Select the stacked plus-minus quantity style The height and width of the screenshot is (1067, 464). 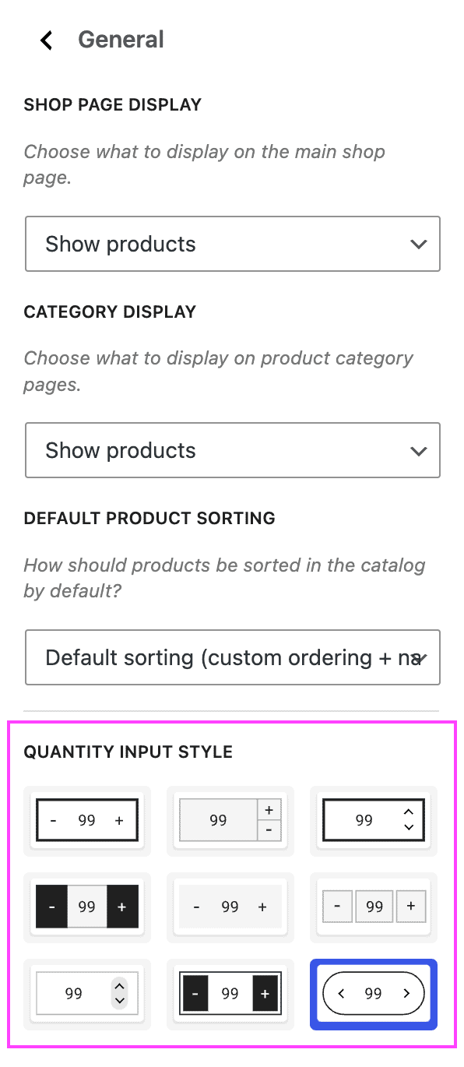coord(230,819)
